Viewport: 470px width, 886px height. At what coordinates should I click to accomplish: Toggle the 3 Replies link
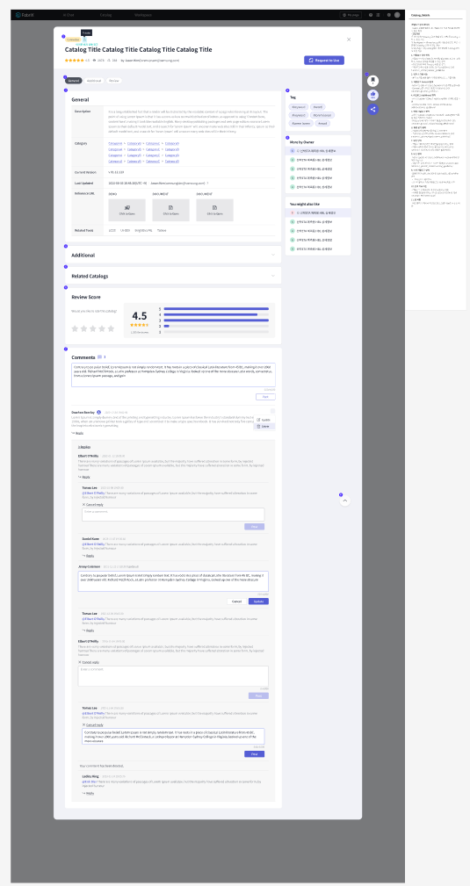point(84,447)
